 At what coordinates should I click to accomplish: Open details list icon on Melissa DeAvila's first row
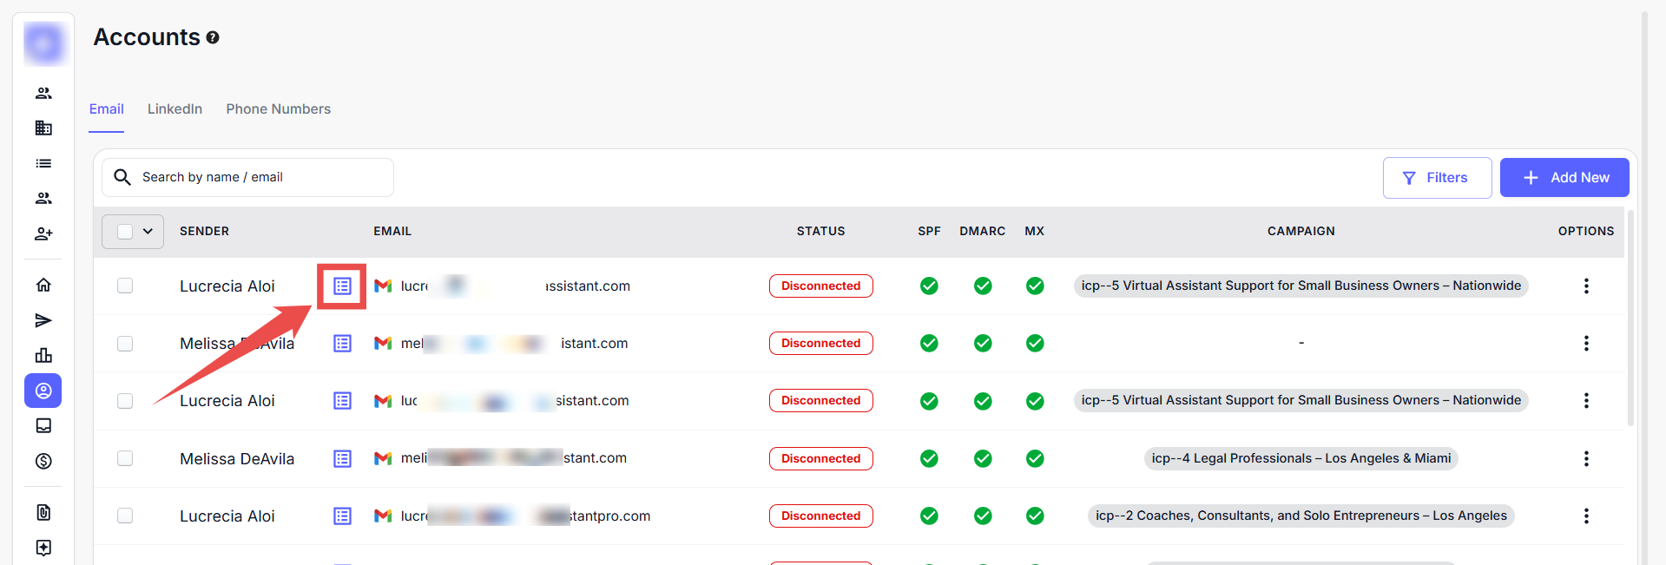[342, 344]
